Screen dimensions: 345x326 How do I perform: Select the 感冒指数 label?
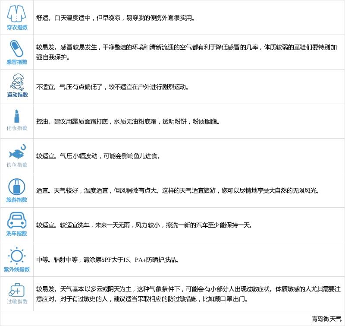(x=17, y=62)
